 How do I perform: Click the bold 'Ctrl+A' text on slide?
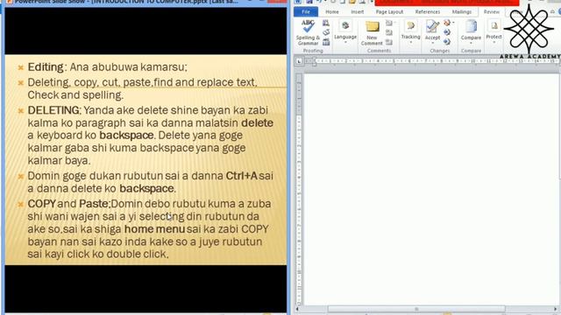tap(242, 176)
